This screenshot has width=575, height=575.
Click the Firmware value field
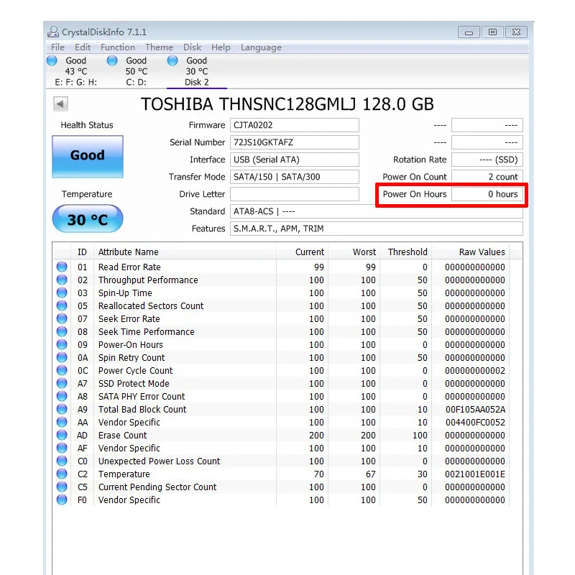[x=294, y=125]
